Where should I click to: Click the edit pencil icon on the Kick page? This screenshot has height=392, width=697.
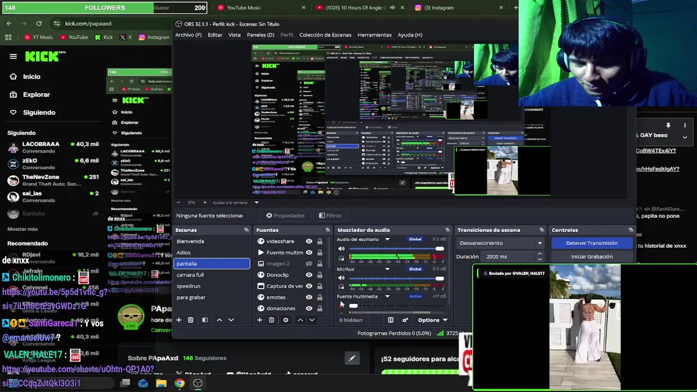[x=352, y=358]
